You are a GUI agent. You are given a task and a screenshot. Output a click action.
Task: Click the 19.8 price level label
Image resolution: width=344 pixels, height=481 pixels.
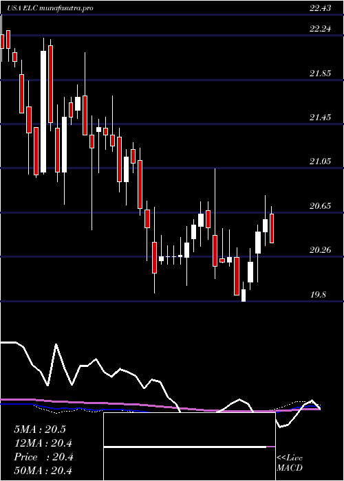point(318,295)
